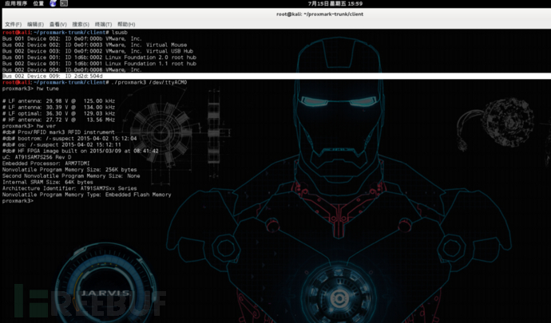
Task: Click the bootrom /-suspect version line
Action: click(x=69, y=138)
